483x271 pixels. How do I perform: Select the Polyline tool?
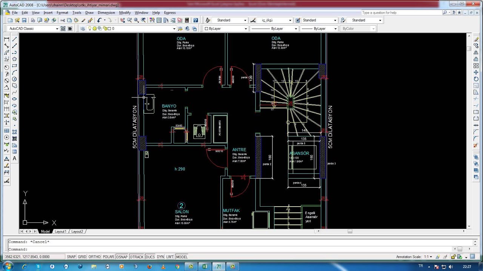point(14,52)
